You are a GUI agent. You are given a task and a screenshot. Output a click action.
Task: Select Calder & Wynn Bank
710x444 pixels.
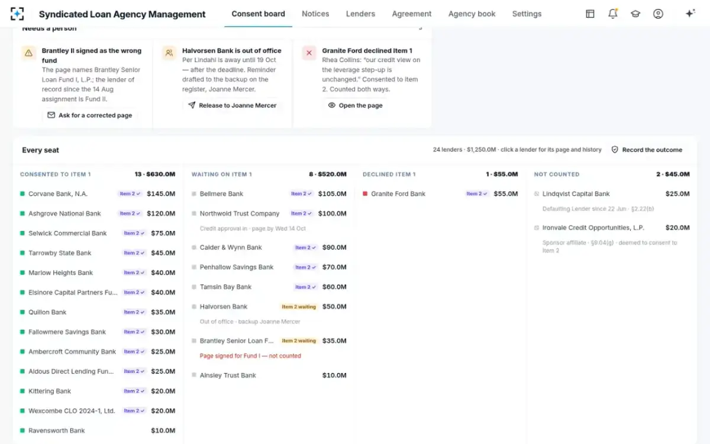click(269, 247)
